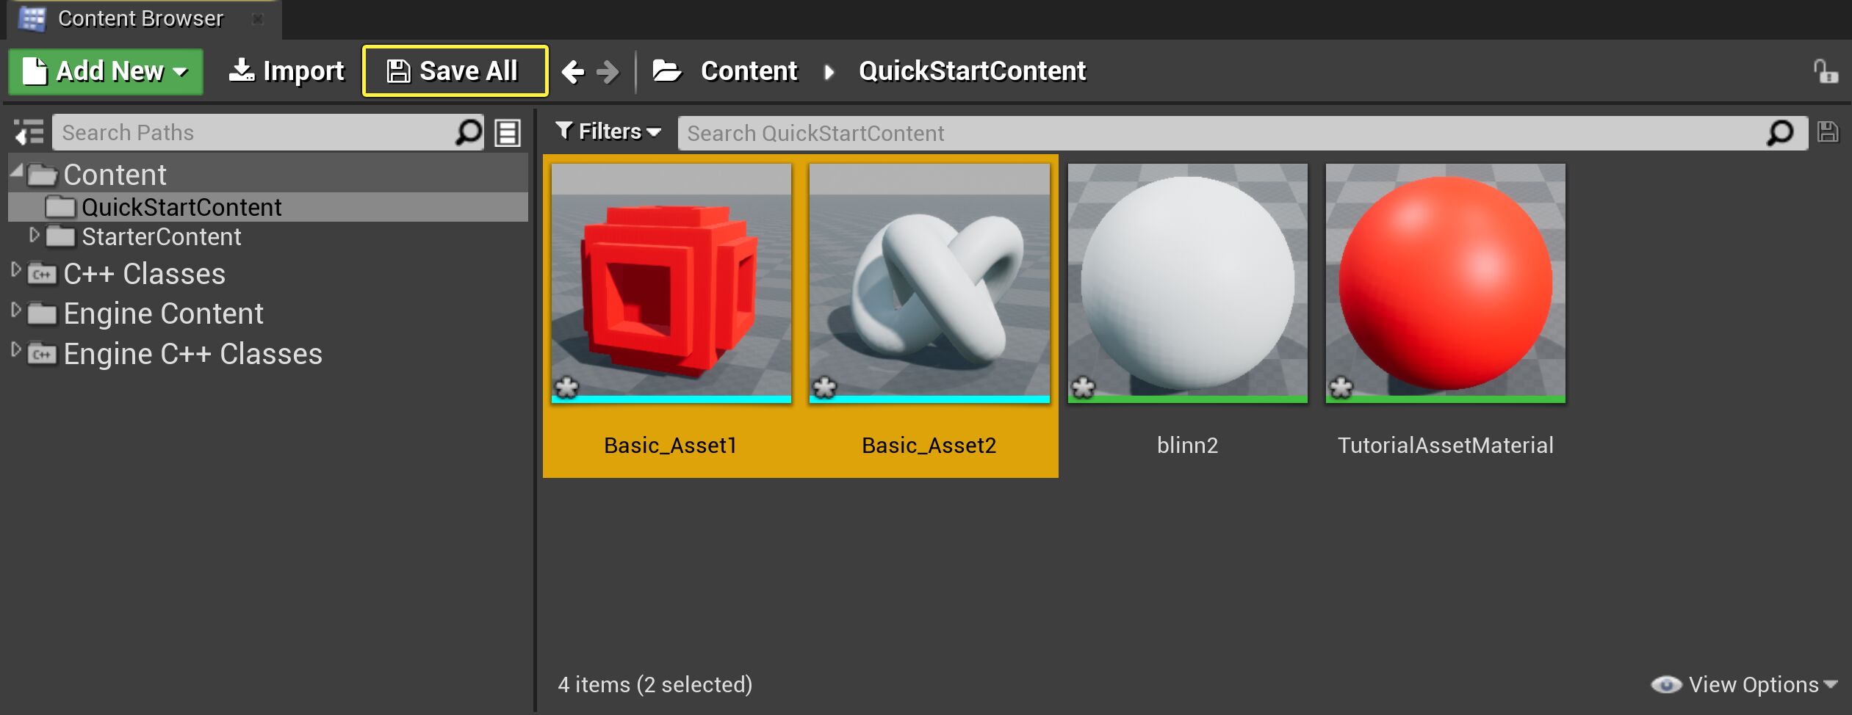The image size is (1852, 715).
Task: Click the column view icon beside Search Paths
Action: [x=508, y=133]
